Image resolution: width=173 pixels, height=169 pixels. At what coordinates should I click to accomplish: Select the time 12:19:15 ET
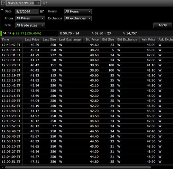click(x=11, y=96)
